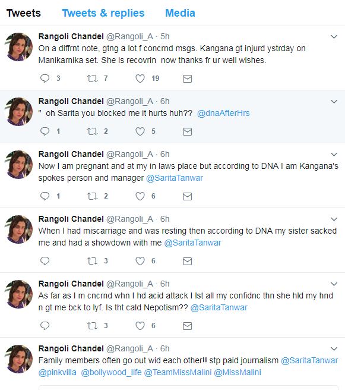Like the pregnant and in-laws tweet
The image size is (345, 390).
140,196
